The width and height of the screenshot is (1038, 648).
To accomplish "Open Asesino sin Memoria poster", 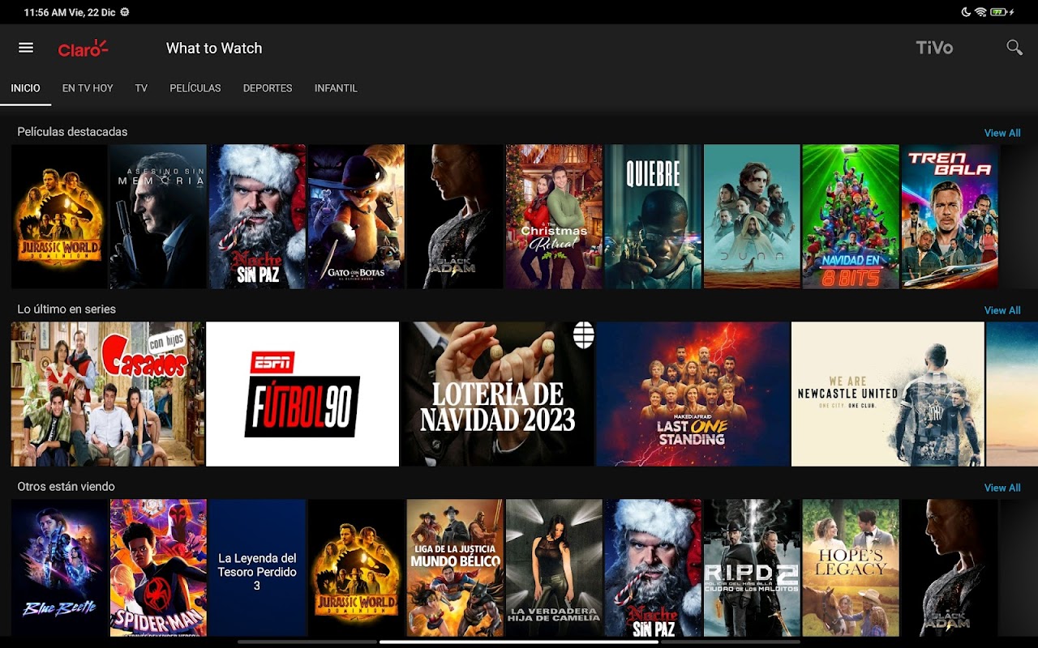I will [158, 216].
